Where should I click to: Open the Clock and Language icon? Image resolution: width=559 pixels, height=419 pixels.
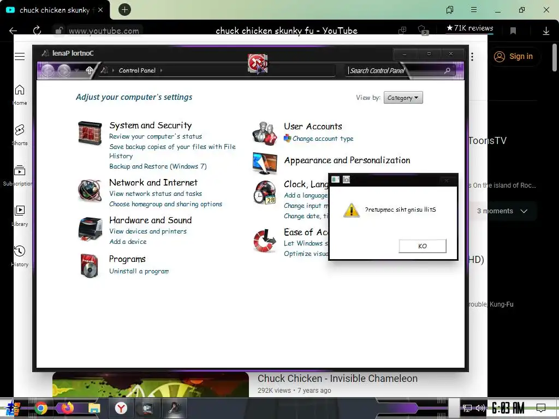click(x=265, y=193)
